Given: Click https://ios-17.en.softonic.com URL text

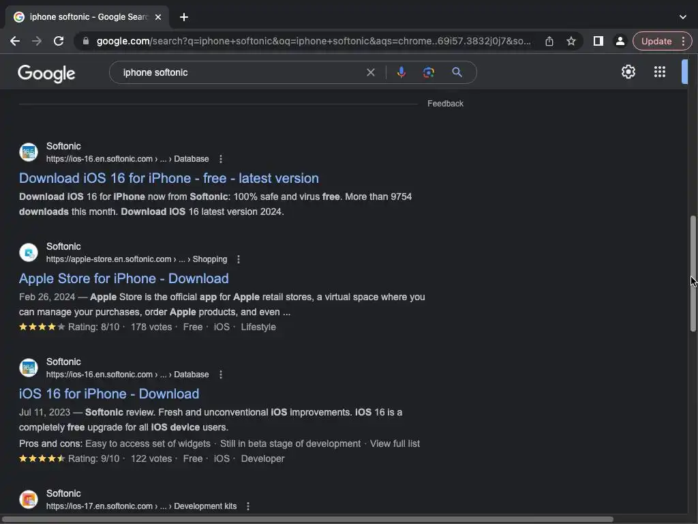Looking at the screenshot, I should pos(100,506).
